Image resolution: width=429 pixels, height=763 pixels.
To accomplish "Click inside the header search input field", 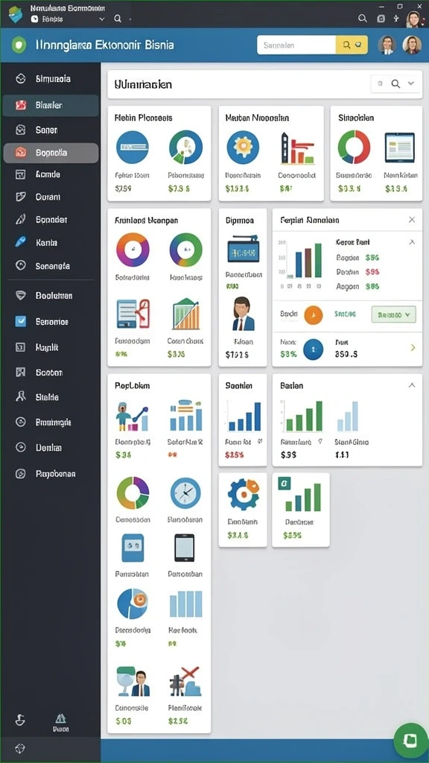I will click(296, 45).
